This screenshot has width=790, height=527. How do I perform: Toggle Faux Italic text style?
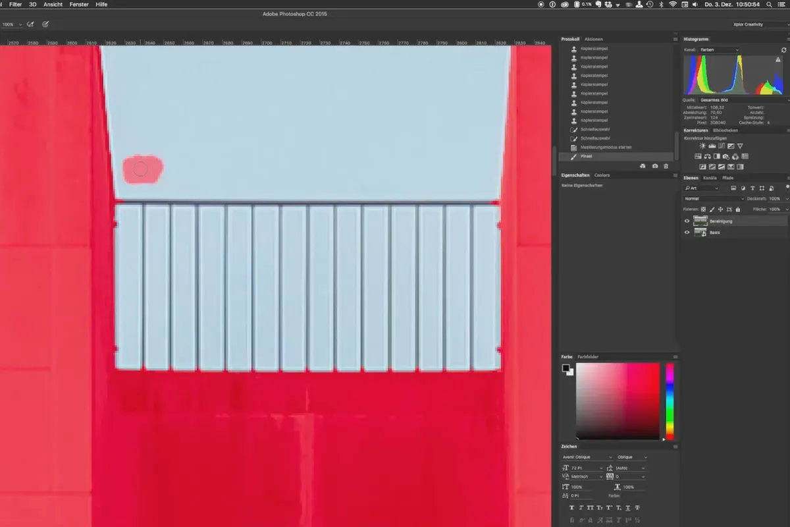581,508
